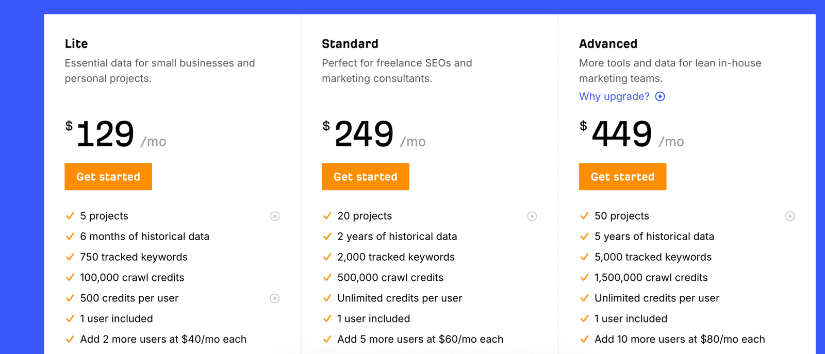825x354 pixels.
Task: Click the play icon beside Advanced's 50 projects
Action: point(789,216)
